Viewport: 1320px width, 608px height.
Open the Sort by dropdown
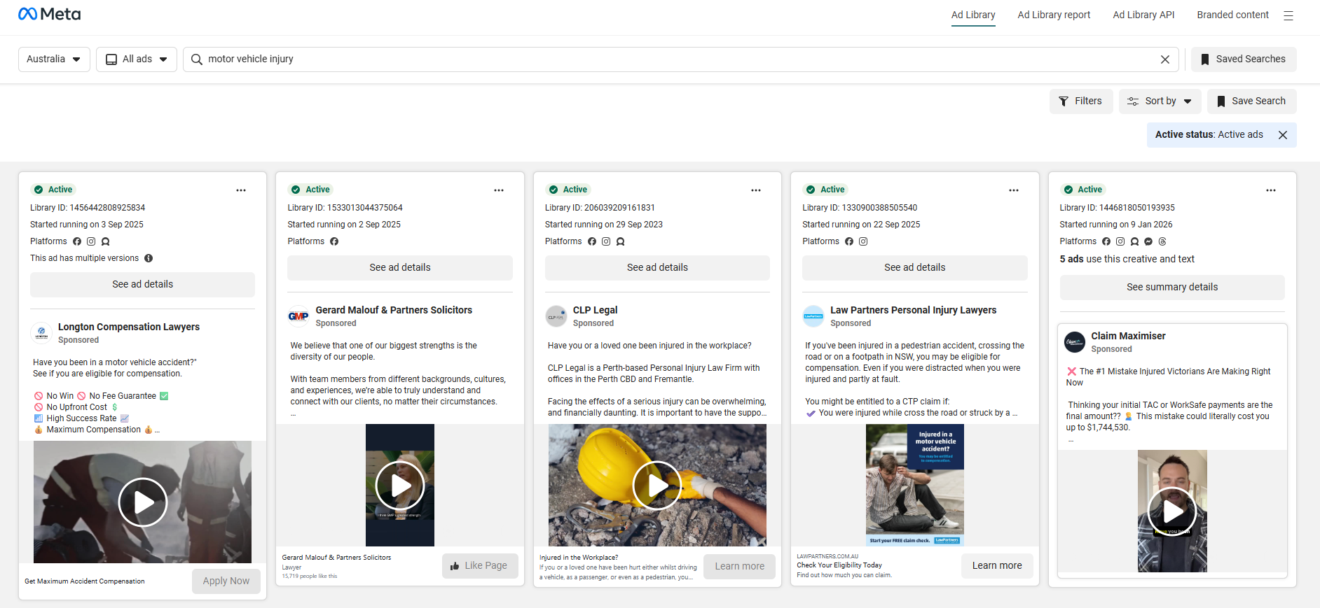[1160, 101]
